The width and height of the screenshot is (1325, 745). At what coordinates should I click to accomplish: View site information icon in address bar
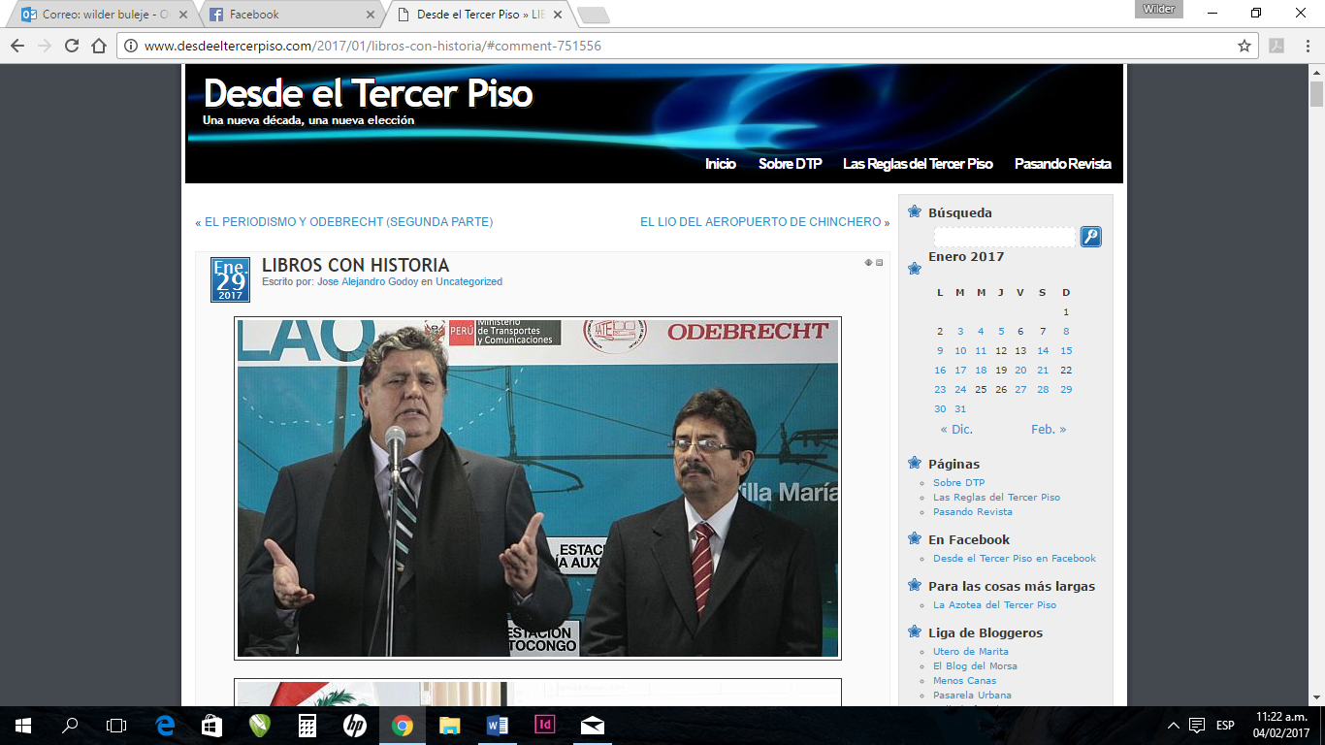(x=132, y=46)
